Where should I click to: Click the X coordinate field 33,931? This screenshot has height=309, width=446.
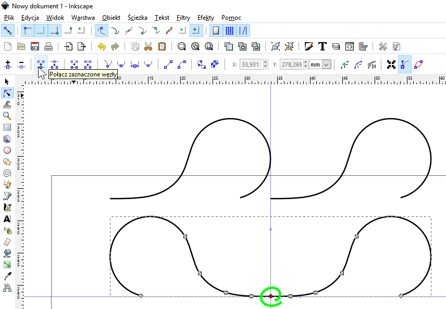coord(252,65)
